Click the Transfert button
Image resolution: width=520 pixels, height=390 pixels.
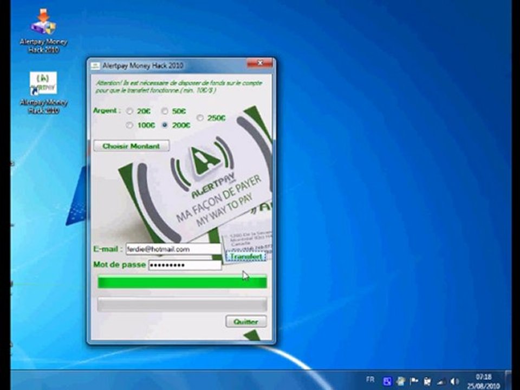pos(246,256)
